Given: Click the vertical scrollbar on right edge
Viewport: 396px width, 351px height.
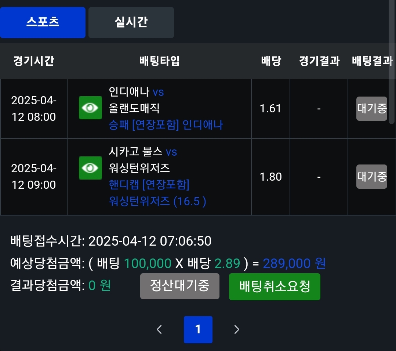Looking at the screenshot, I should click(x=392, y=62).
